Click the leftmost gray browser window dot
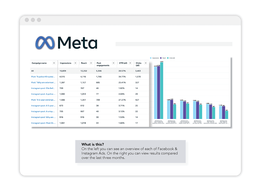The width and height of the screenshot is (261, 192). [x=27, y=20]
